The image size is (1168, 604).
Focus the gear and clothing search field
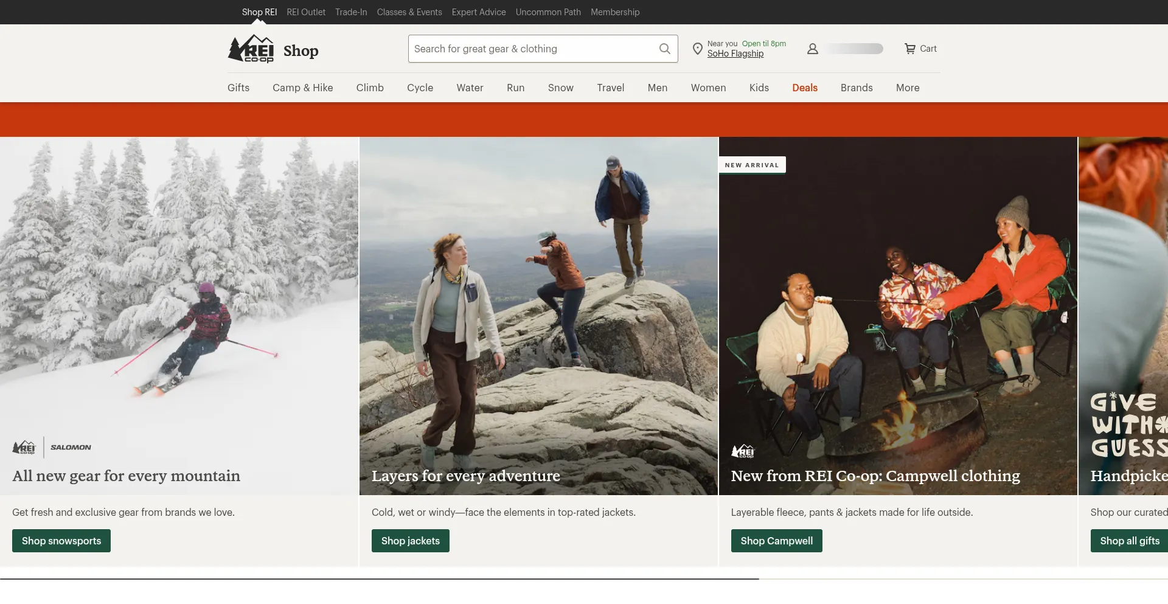532,49
